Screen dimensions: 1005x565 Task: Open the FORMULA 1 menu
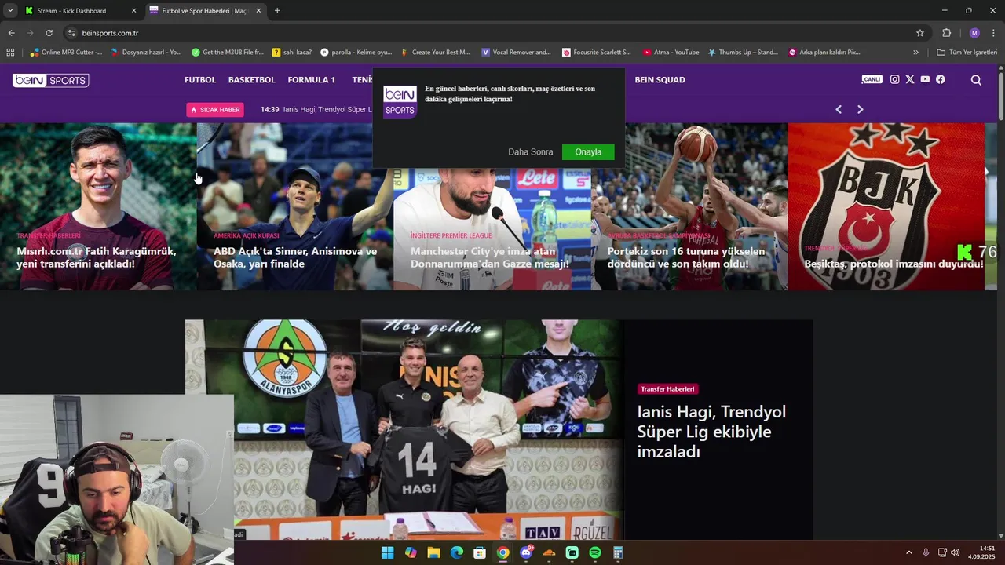point(312,80)
